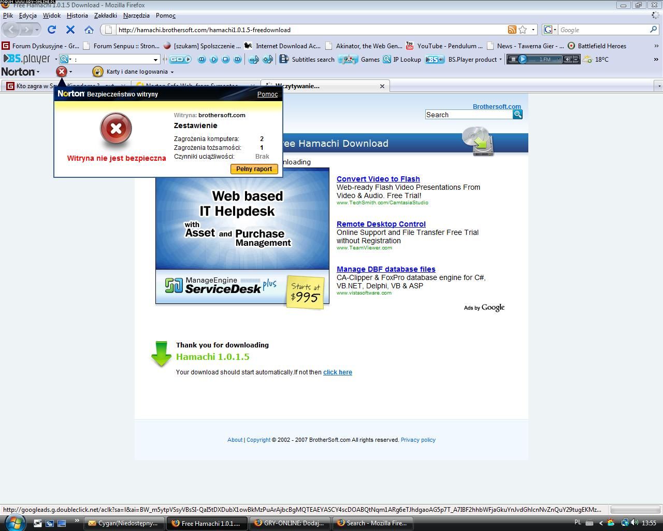This screenshot has height=531, width=663.
Task: Start the 1.FM radio play button
Action: click(x=523, y=60)
